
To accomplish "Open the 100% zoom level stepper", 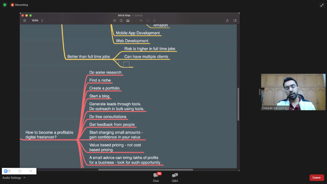I will [42, 20].
